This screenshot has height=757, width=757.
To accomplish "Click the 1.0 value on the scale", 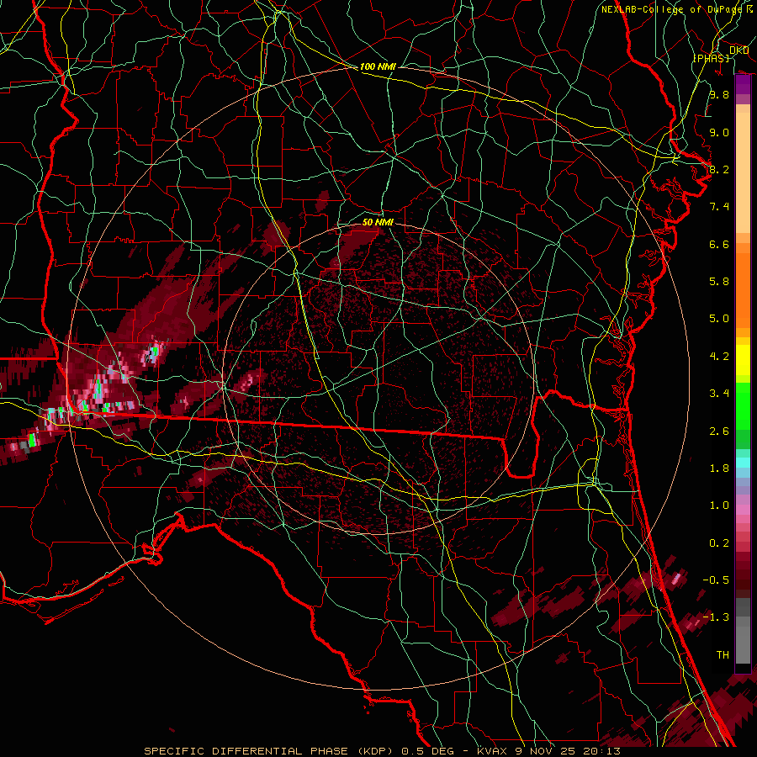I will [x=719, y=506].
